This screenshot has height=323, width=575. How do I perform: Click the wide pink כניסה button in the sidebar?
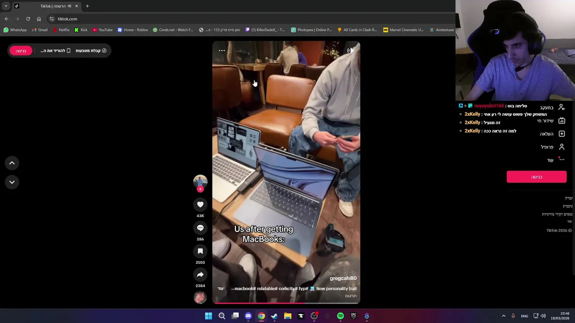pyautogui.click(x=536, y=177)
